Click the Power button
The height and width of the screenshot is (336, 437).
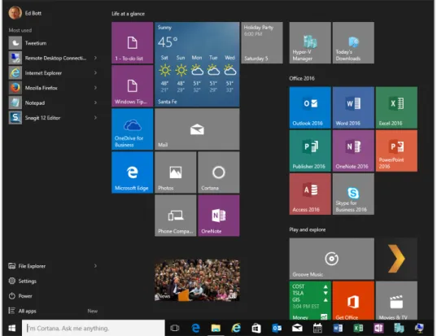click(x=53, y=296)
